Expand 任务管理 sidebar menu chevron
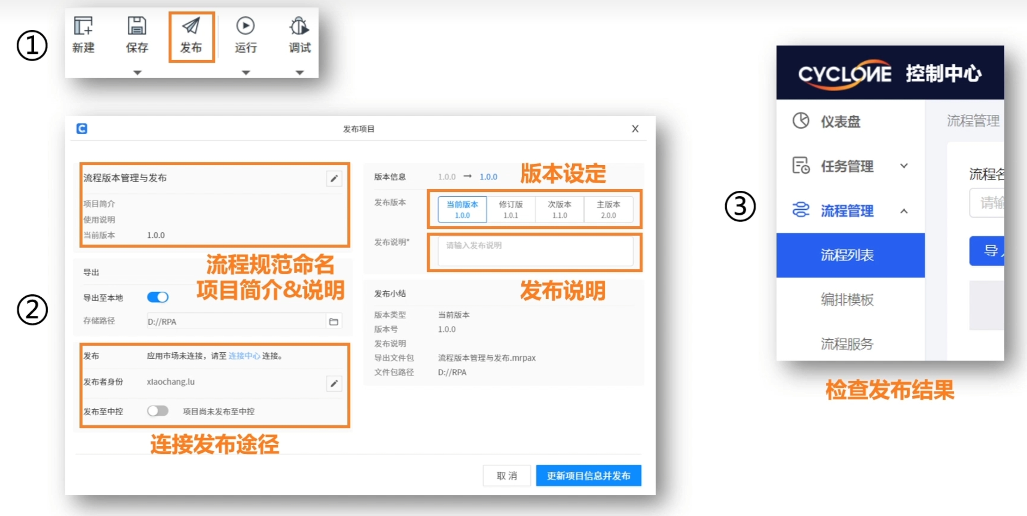The image size is (1027, 516). tap(904, 166)
